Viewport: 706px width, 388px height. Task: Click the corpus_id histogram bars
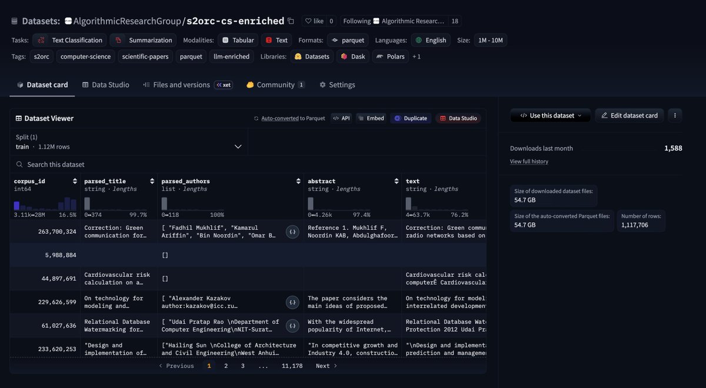point(45,203)
